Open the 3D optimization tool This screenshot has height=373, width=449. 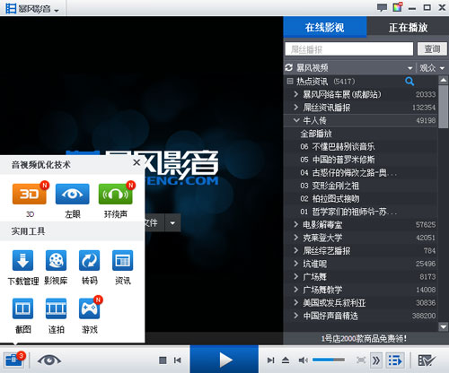[30, 194]
